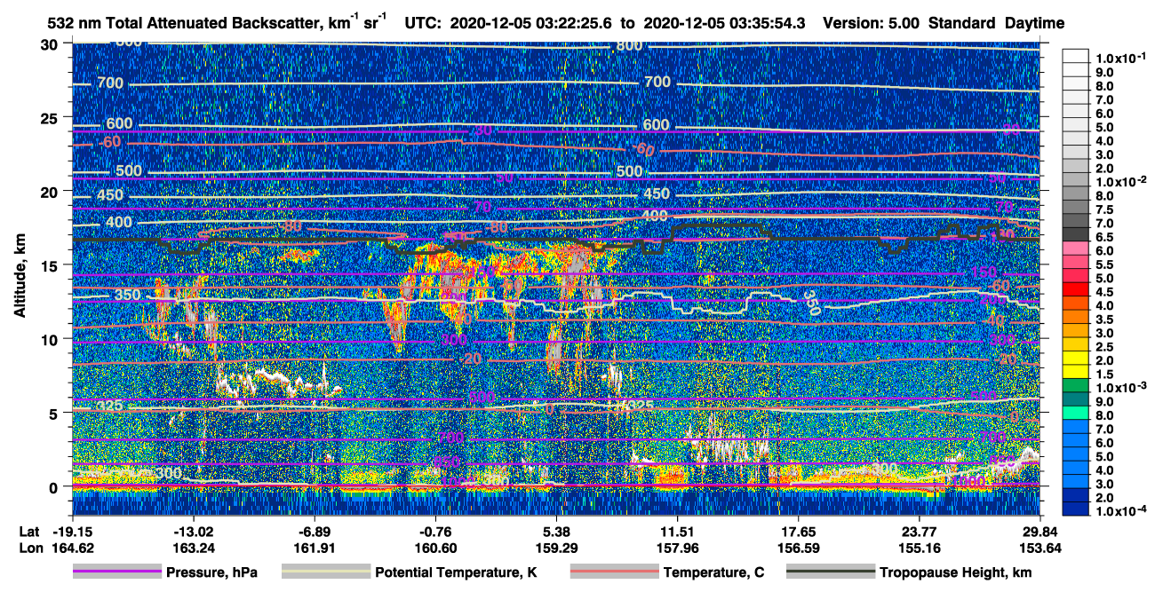Click the UTC end time 03:35:54.3
This screenshot has width=1155, height=592.
click(x=767, y=24)
